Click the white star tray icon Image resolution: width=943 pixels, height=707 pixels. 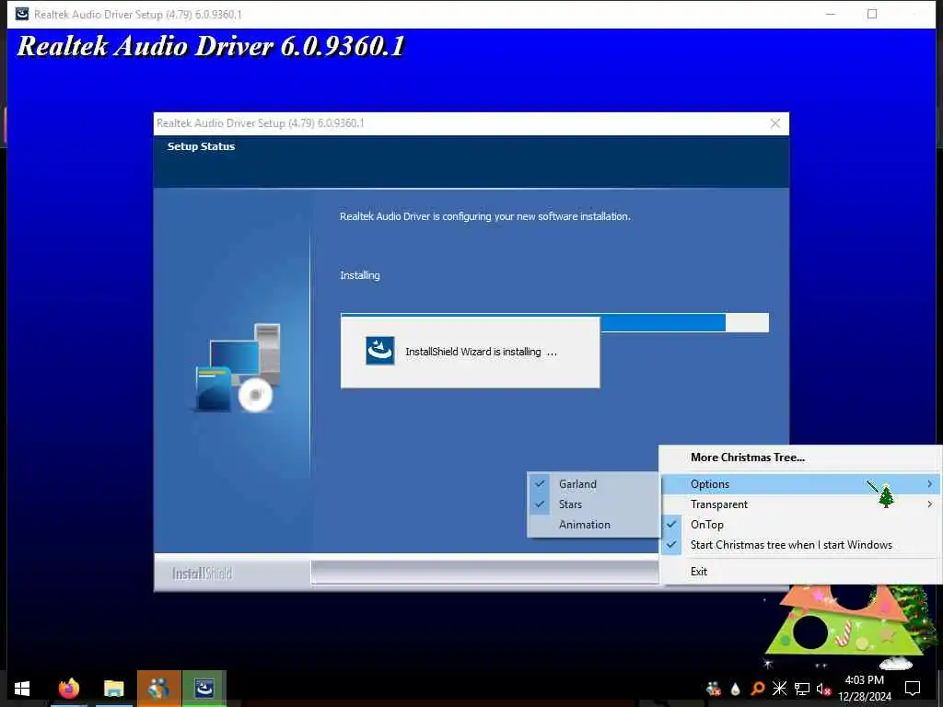point(779,689)
